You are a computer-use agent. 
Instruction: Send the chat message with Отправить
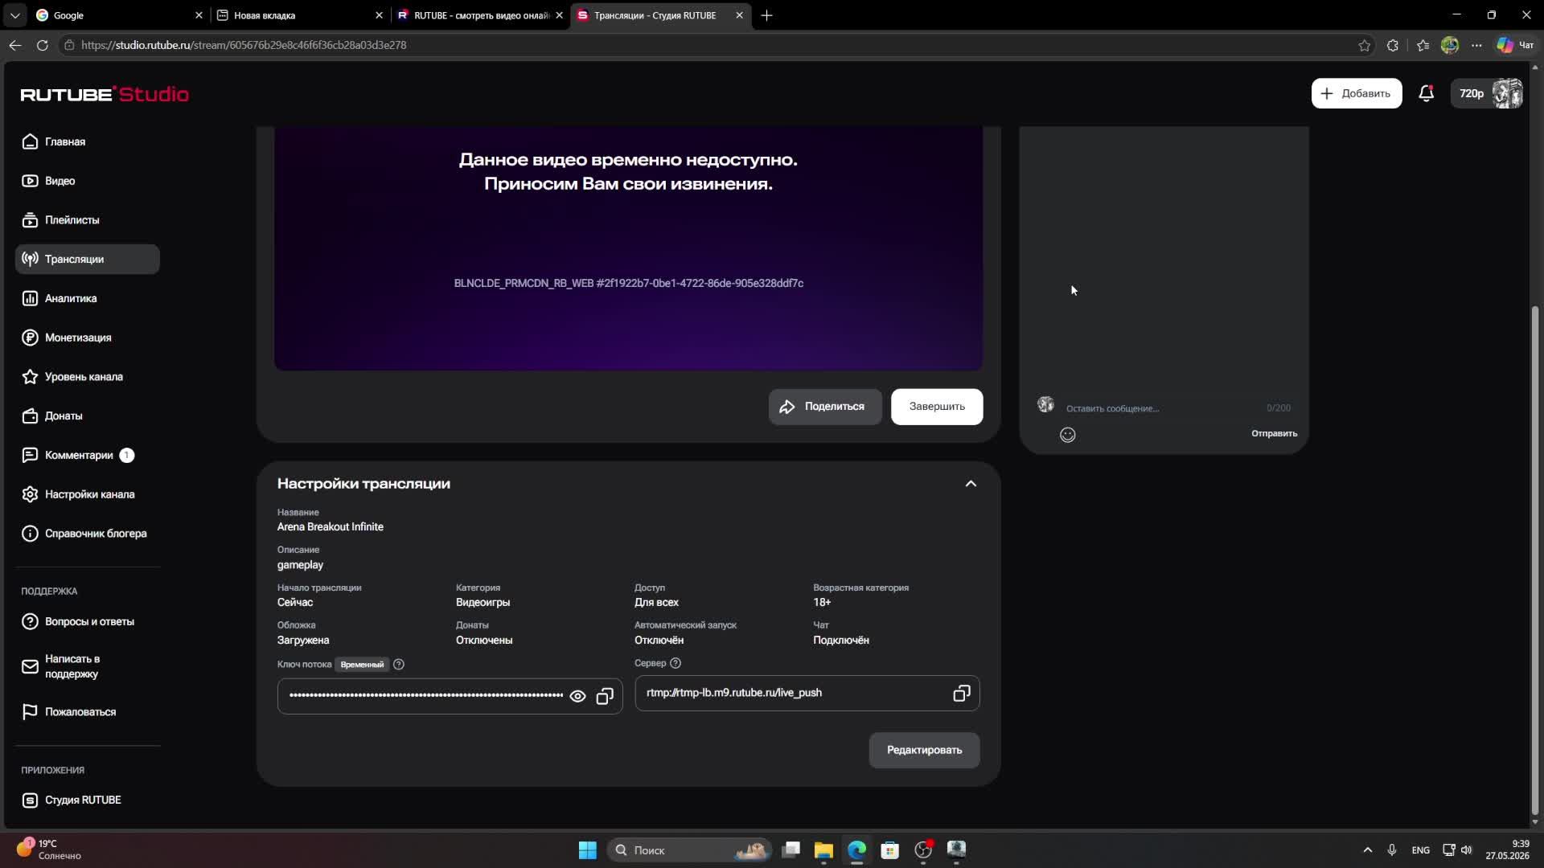1274,434
